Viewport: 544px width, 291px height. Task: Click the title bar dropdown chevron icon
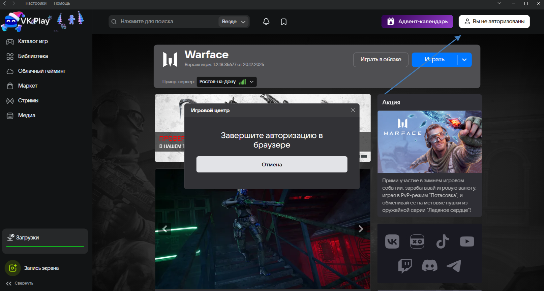coord(500,3)
